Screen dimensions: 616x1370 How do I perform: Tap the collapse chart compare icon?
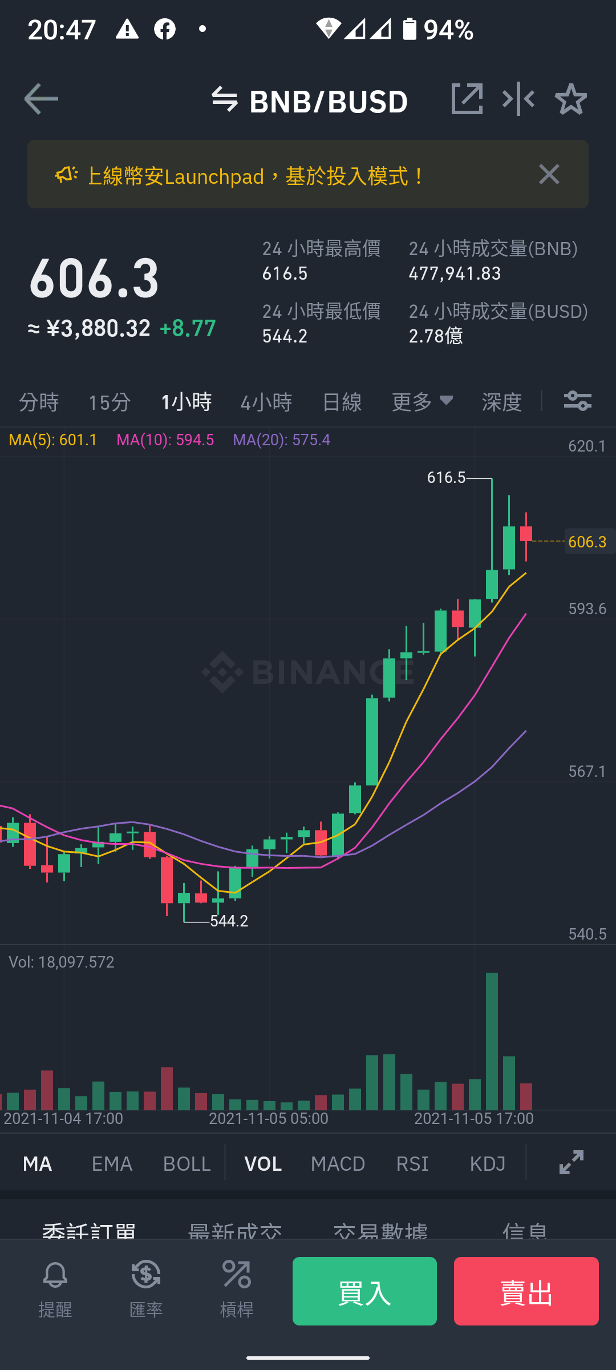(518, 99)
